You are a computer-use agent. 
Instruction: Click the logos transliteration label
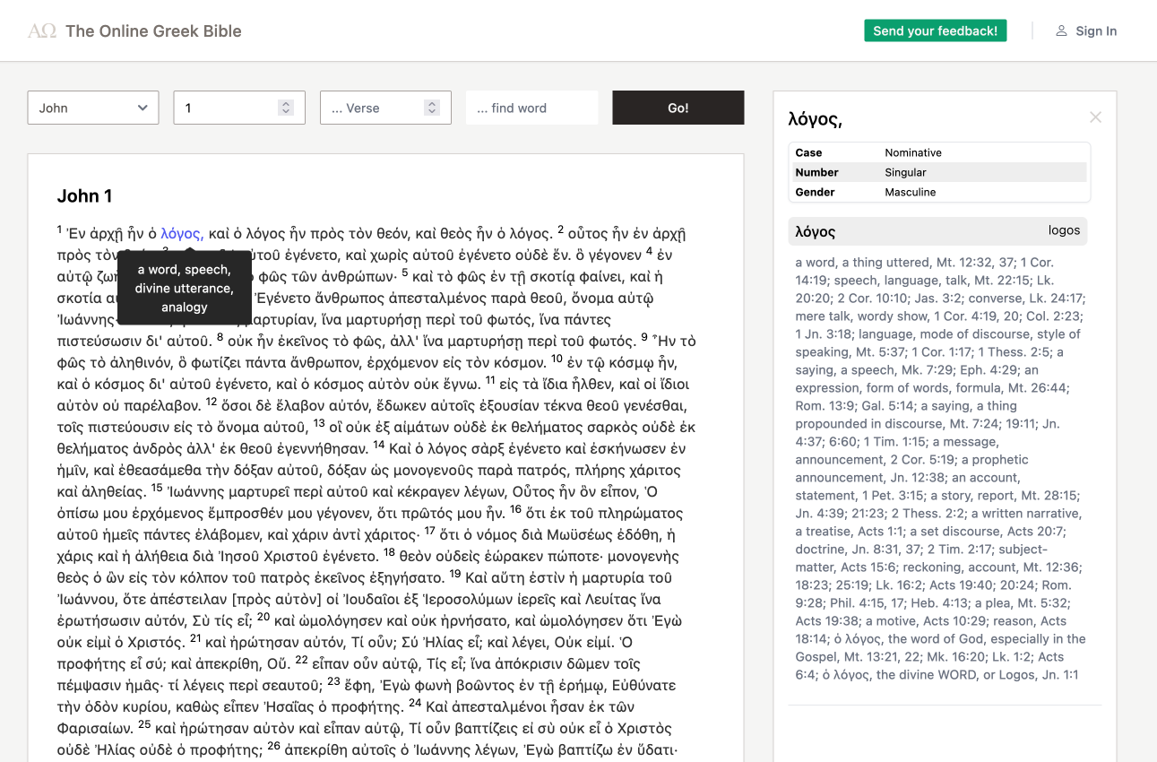tap(1064, 230)
